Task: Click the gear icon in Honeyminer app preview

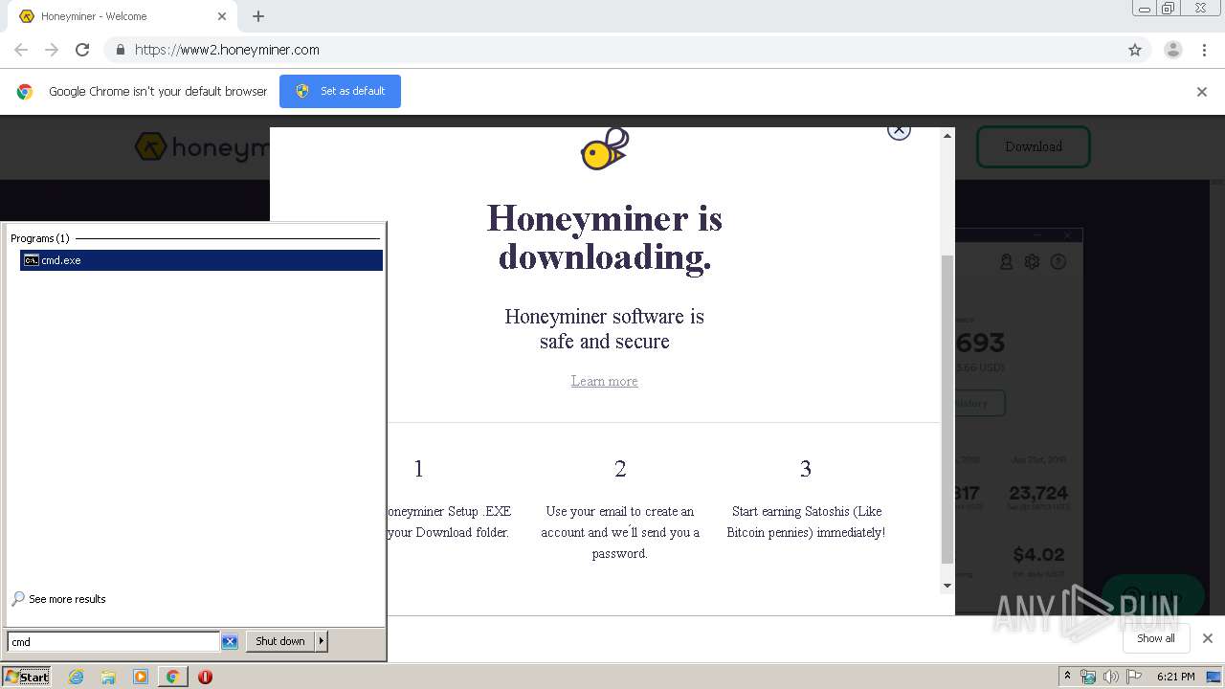Action: pyautogui.click(x=1032, y=261)
